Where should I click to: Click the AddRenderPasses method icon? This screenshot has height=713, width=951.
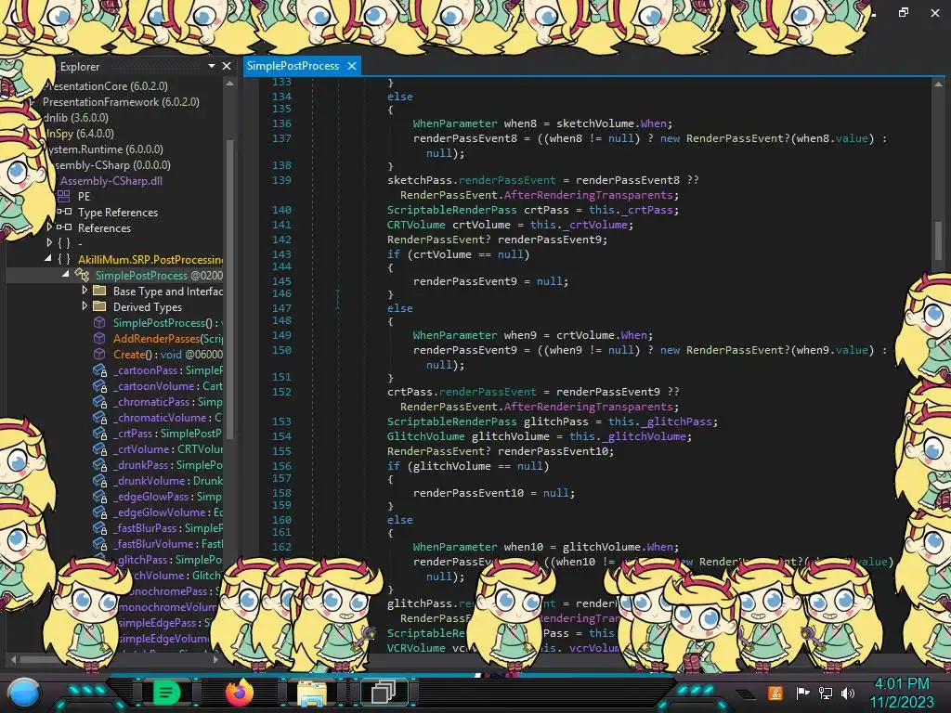click(99, 338)
